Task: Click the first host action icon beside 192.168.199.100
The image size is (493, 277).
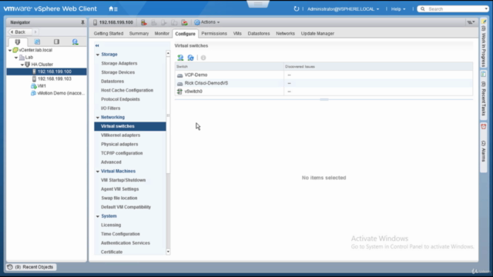Action: coord(144,22)
